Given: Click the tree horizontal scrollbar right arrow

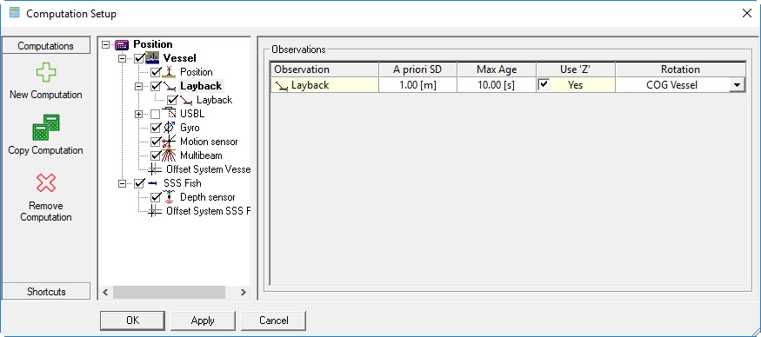Looking at the screenshot, I should click(244, 292).
